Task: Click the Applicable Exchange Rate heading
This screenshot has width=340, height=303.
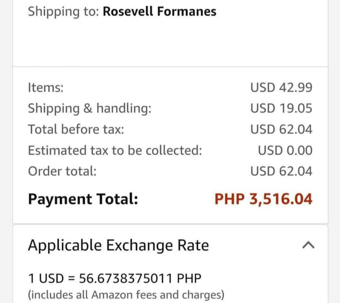Action: click(x=118, y=245)
